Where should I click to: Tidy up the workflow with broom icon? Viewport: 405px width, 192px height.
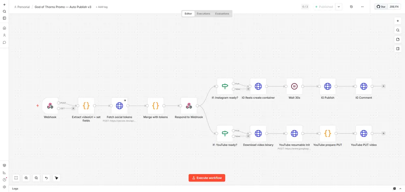tap(57, 178)
